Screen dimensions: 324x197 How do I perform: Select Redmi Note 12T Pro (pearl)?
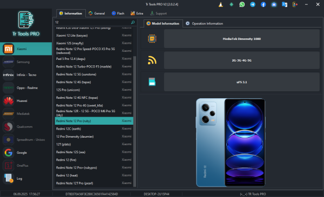[94, 183]
